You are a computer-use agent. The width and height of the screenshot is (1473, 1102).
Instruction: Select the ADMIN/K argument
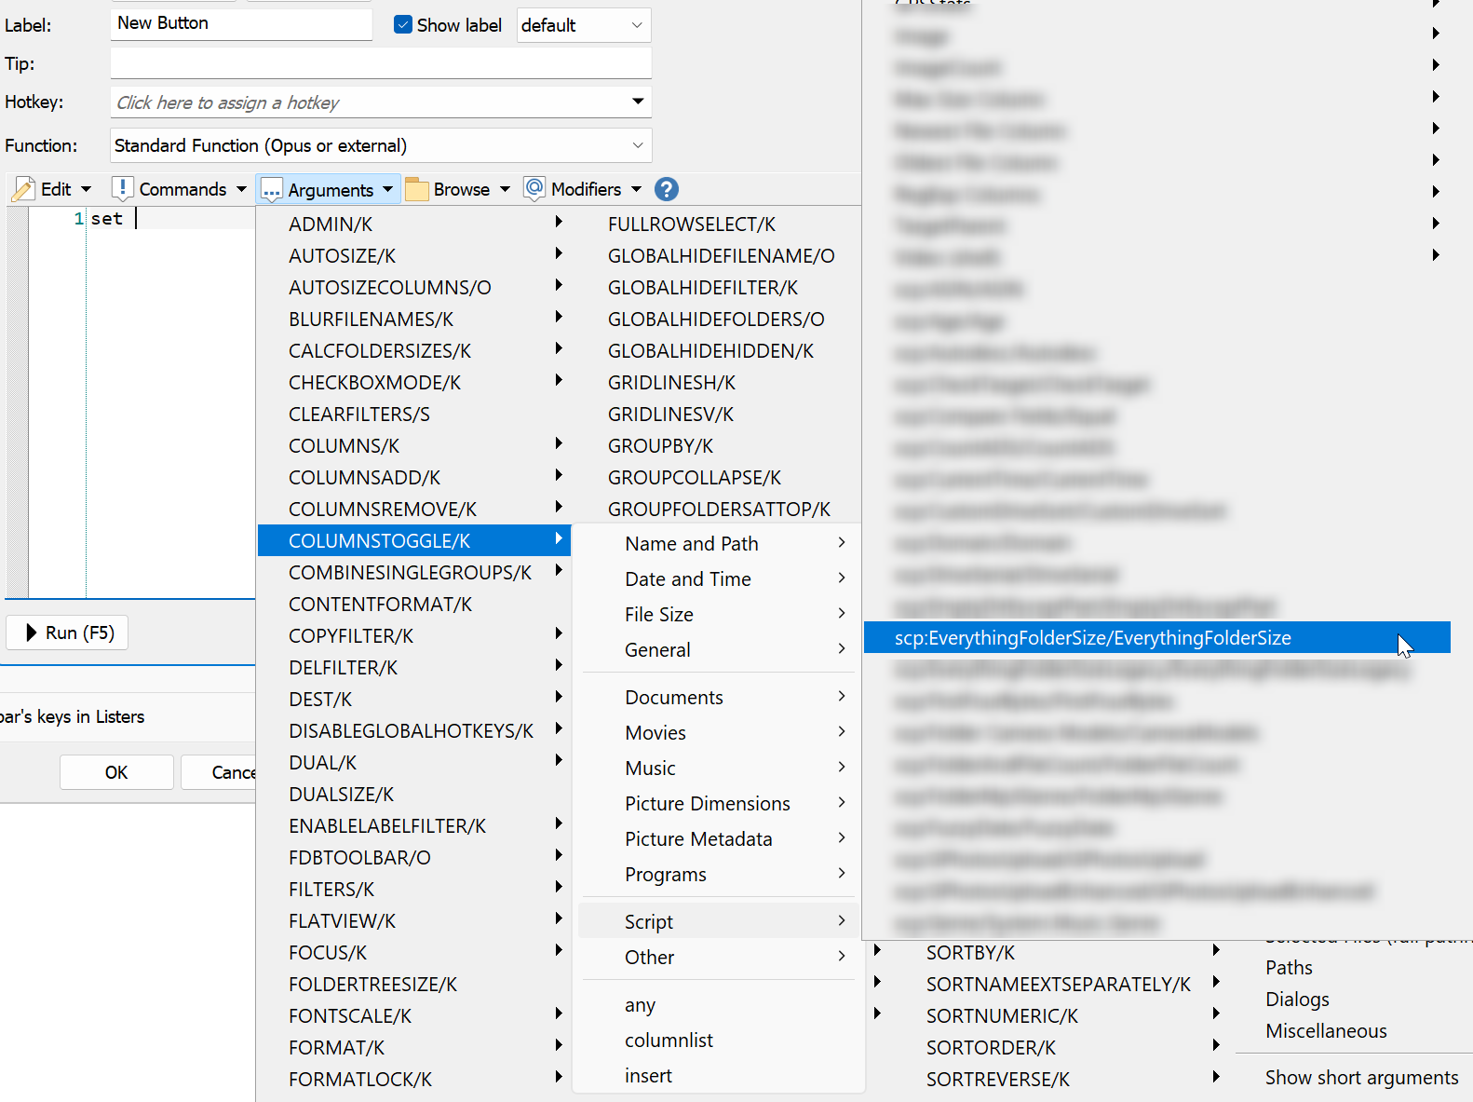tap(413, 224)
